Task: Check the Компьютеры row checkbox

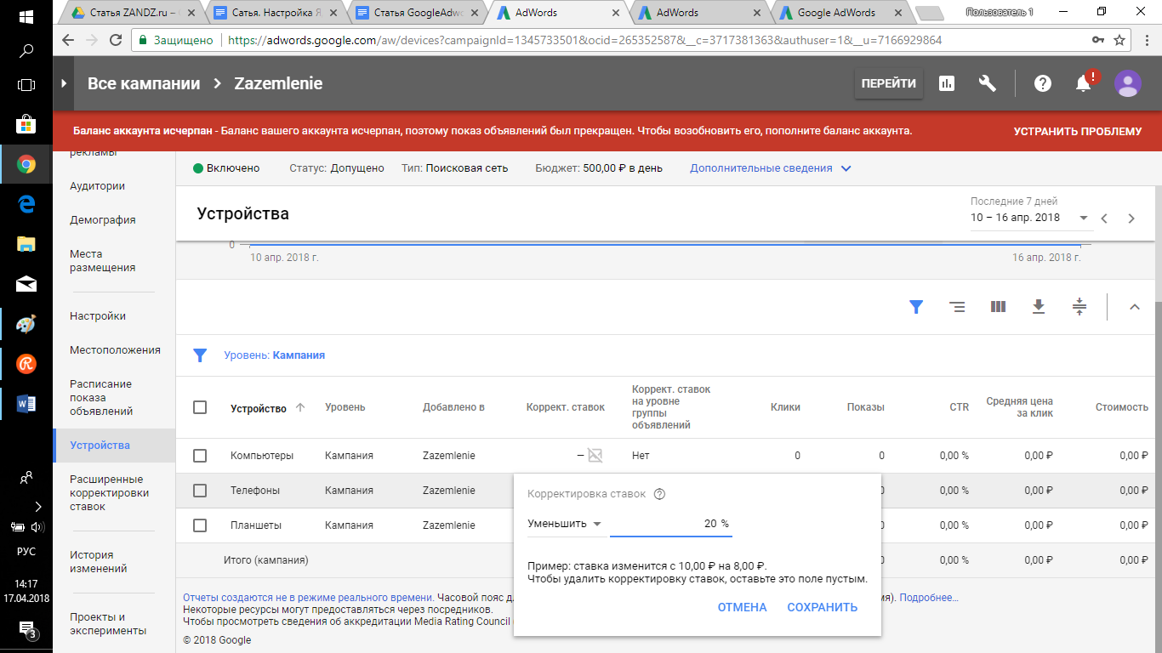Action: (x=200, y=456)
